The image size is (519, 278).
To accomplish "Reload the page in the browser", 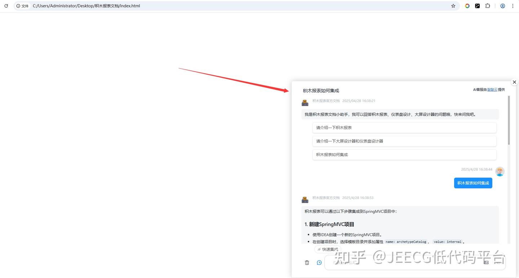I will 6,6.
